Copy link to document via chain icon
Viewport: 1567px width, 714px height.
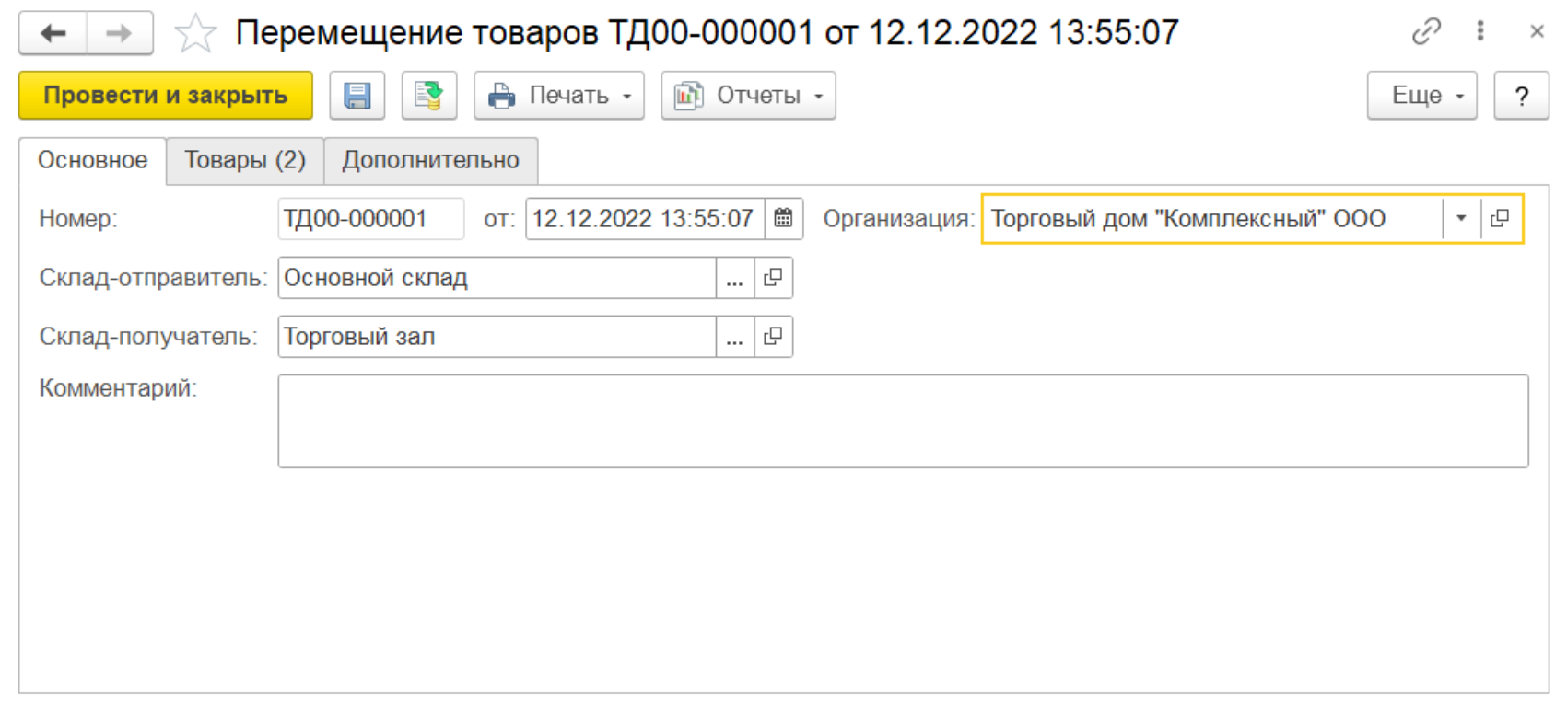coord(1426,32)
